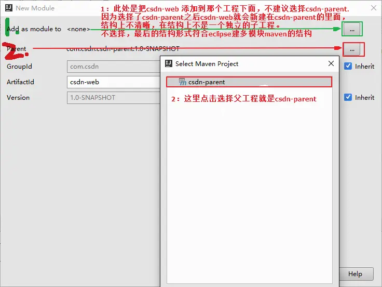Toggle the Inherit checkbox for Version
The image size is (382, 287).
point(348,97)
